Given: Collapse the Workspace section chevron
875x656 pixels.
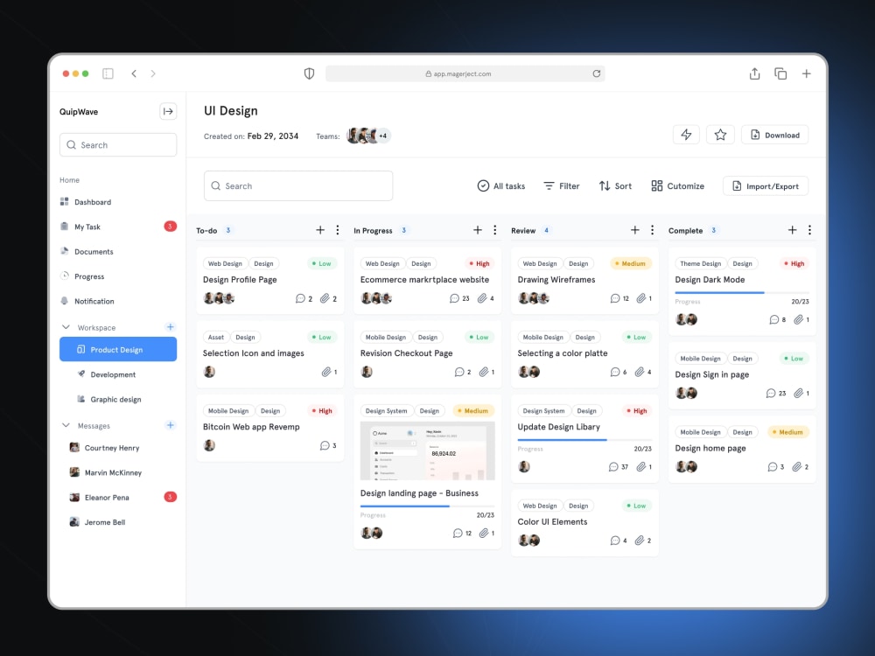Looking at the screenshot, I should [66, 327].
